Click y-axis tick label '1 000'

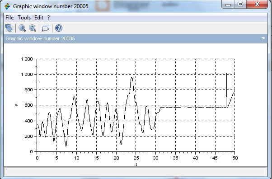pyautogui.click(x=27, y=74)
